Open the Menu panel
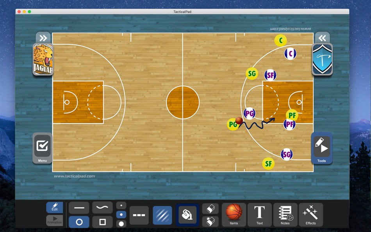Image resolution: width=371 pixels, height=232 pixels. (x=42, y=148)
